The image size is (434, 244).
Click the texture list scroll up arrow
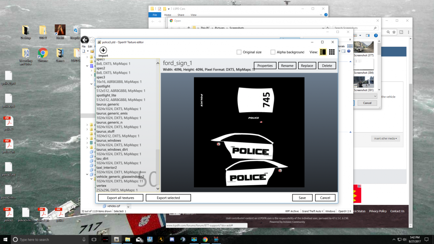tap(158, 63)
